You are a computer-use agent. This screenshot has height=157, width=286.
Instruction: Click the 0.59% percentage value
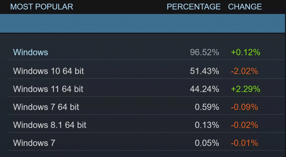(x=207, y=107)
